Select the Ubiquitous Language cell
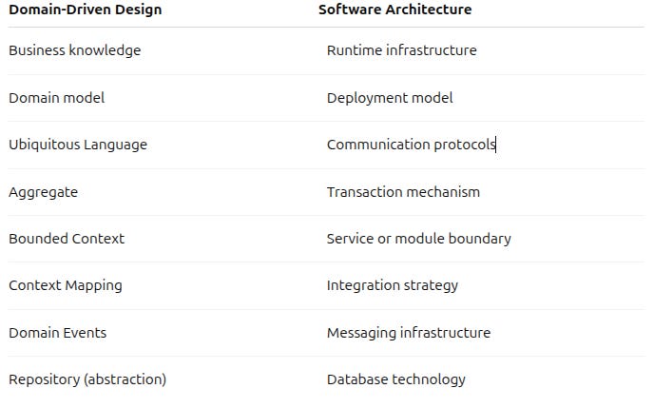This screenshot has height=408, width=654. [x=78, y=145]
